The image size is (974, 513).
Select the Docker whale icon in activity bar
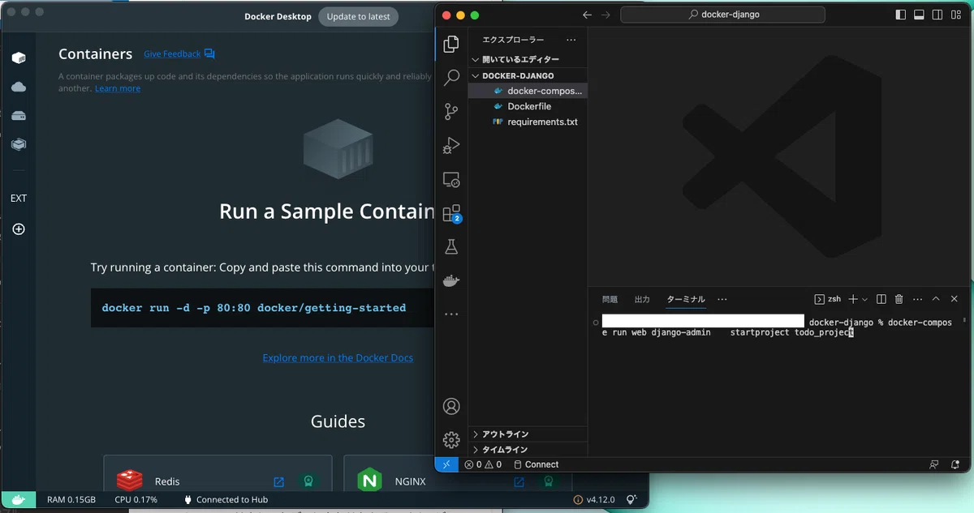pos(451,281)
